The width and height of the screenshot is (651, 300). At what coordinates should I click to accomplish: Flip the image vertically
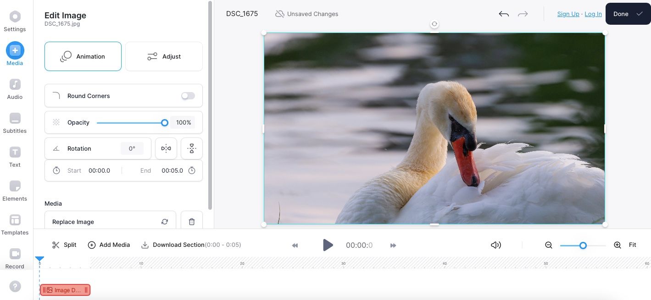point(191,148)
